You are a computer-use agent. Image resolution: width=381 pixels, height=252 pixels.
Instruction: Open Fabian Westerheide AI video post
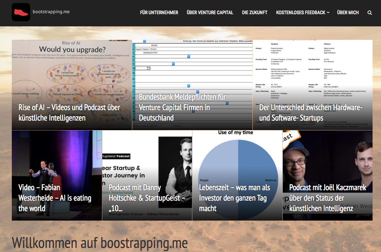(55, 198)
